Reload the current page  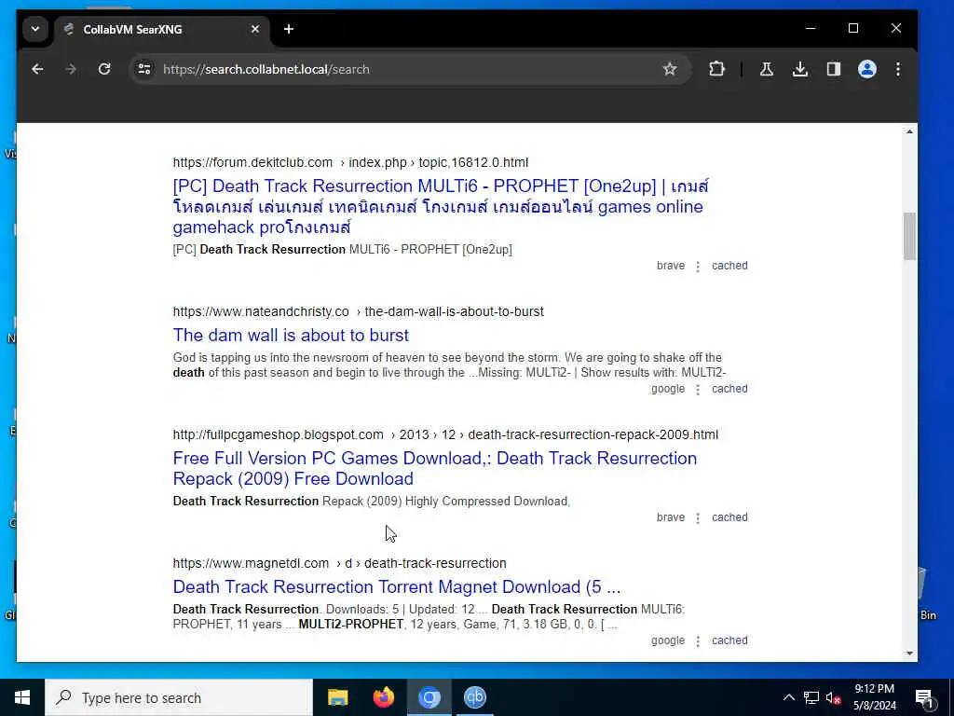104,69
